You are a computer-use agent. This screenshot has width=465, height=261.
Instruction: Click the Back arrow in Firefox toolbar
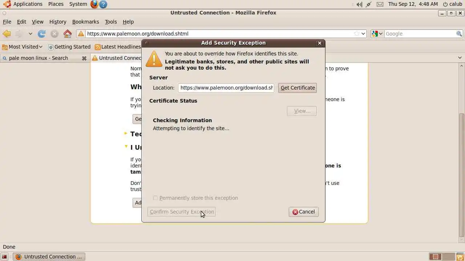pyautogui.click(x=7, y=34)
